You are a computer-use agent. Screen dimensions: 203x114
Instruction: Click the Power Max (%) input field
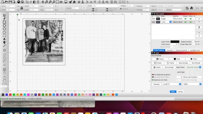click(x=196, y=44)
